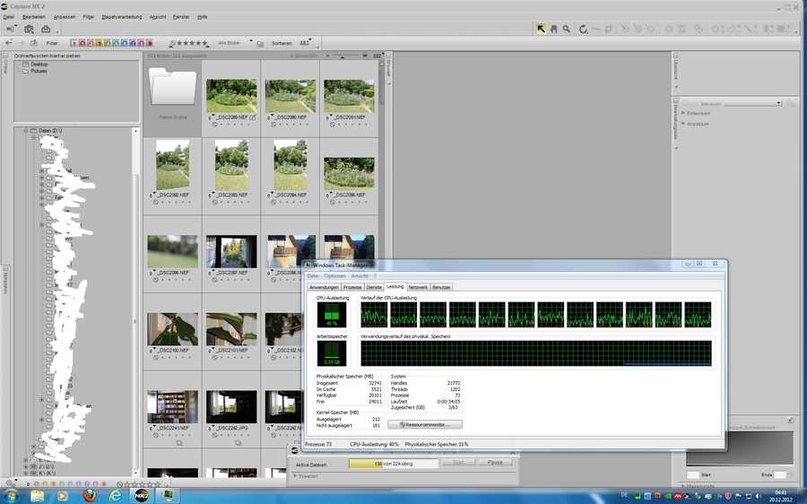Click the Pause button in batch dialog

pyautogui.click(x=495, y=463)
